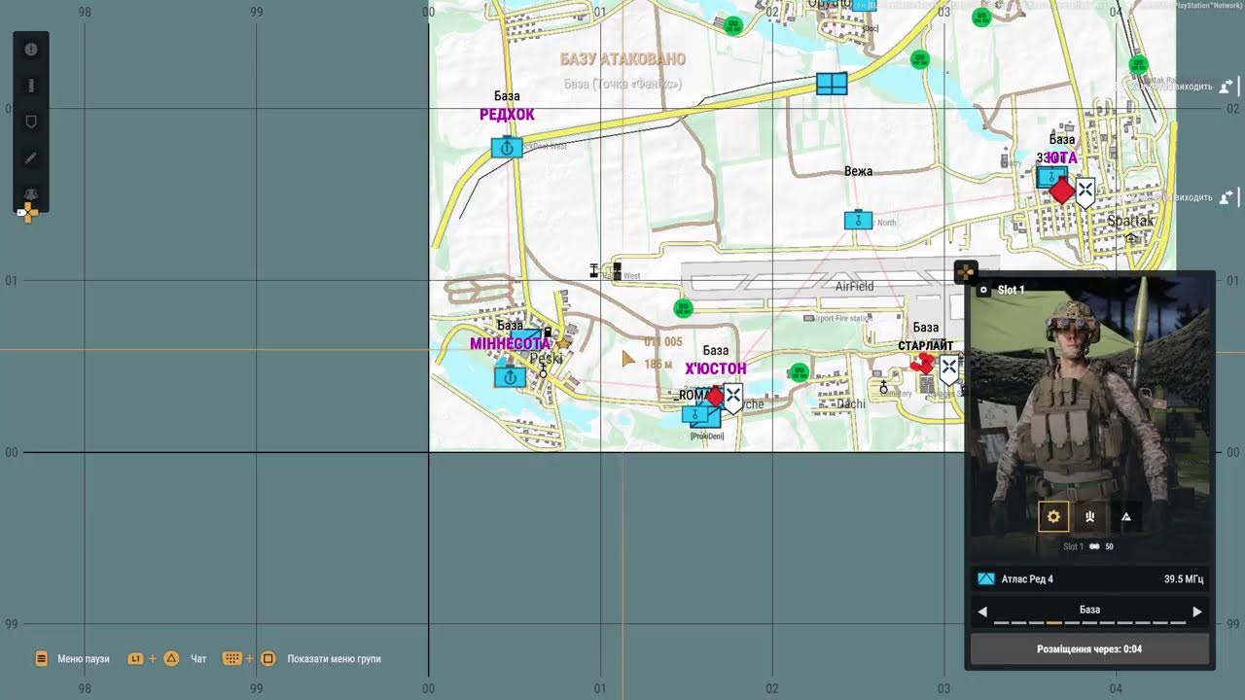The image size is (1245, 700).
Task: Click the blue base icon at Юта
Action: 1050,177
